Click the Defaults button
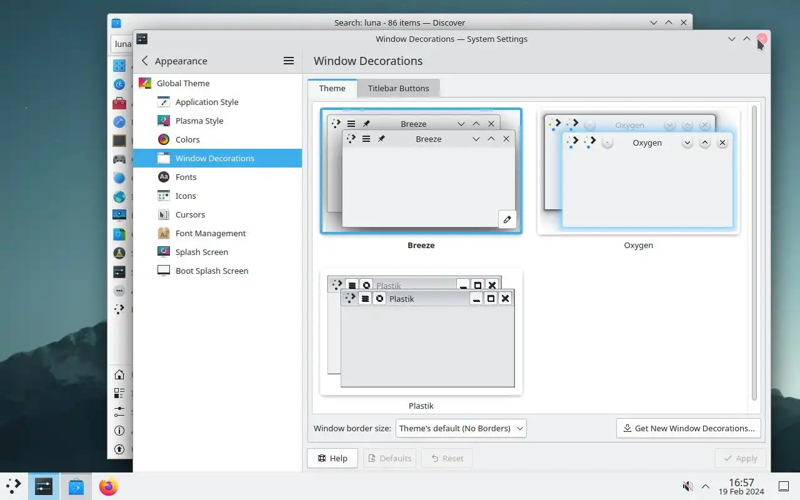 [391, 458]
